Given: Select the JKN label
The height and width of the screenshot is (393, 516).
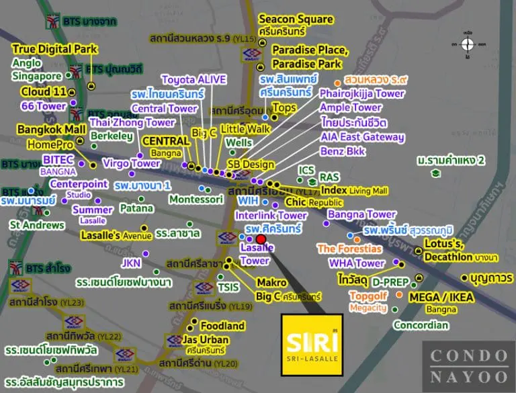Looking at the screenshot, I should tap(131, 263).
